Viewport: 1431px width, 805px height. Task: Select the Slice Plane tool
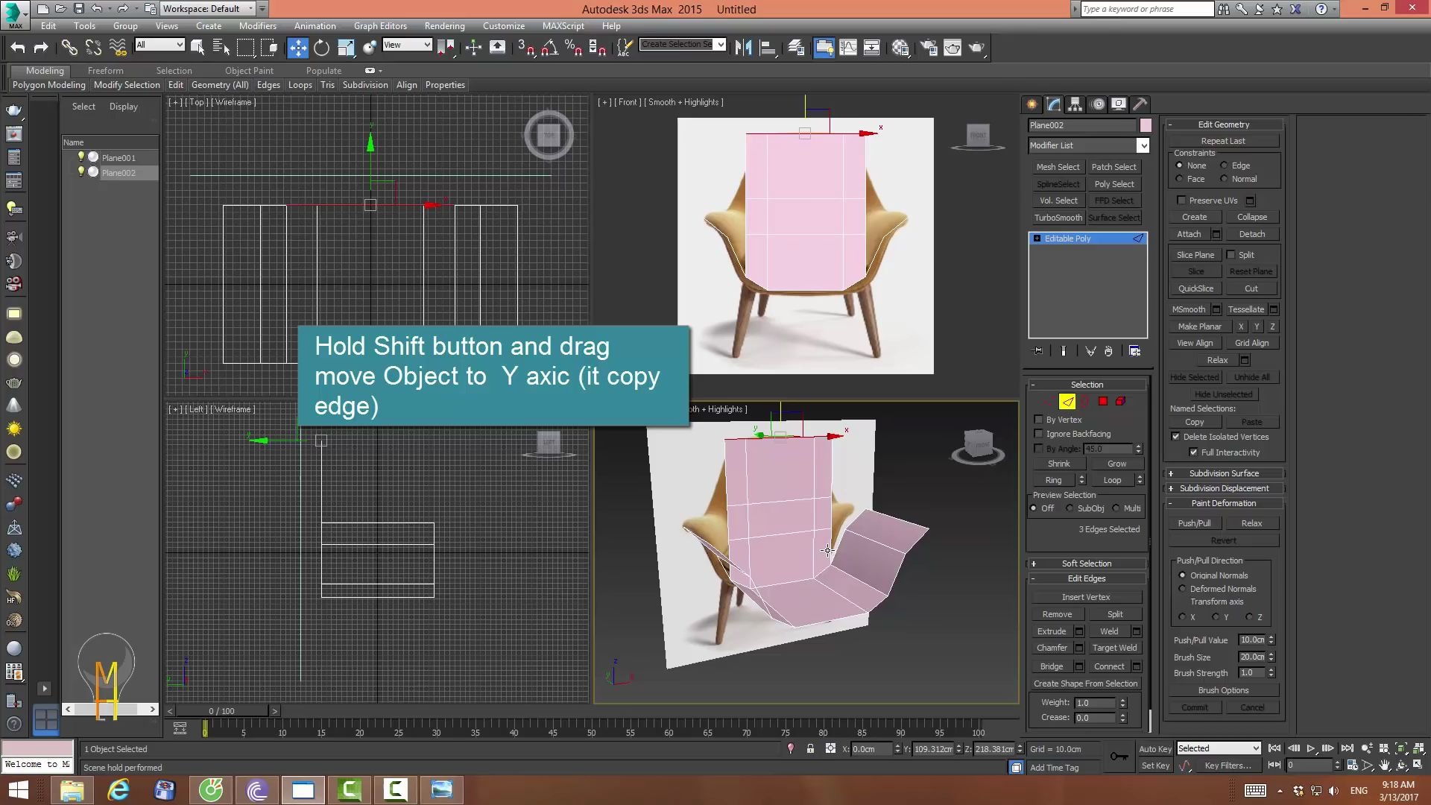click(1194, 253)
